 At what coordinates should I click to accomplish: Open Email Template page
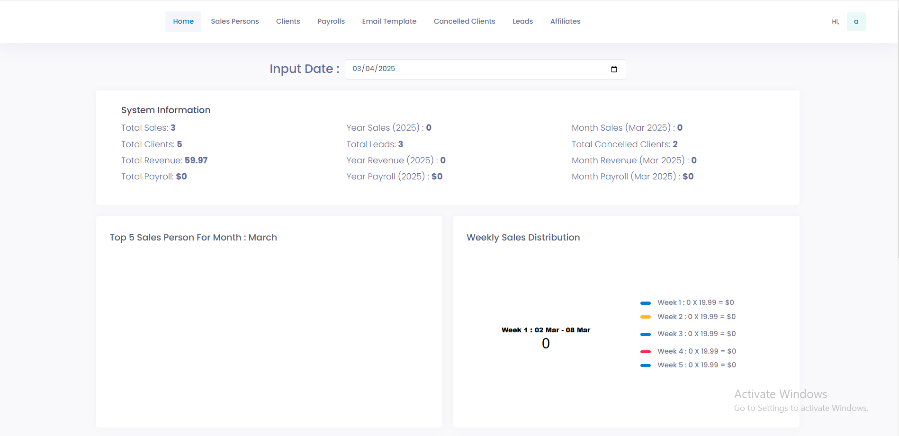[x=389, y=22]
